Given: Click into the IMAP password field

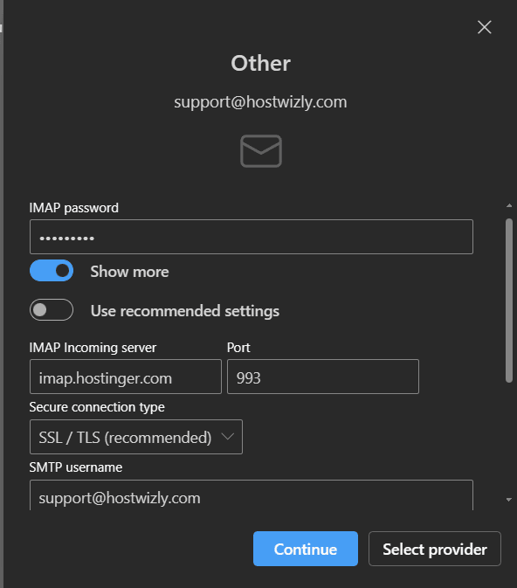Looking at the screenshot, I should [252, 237].
